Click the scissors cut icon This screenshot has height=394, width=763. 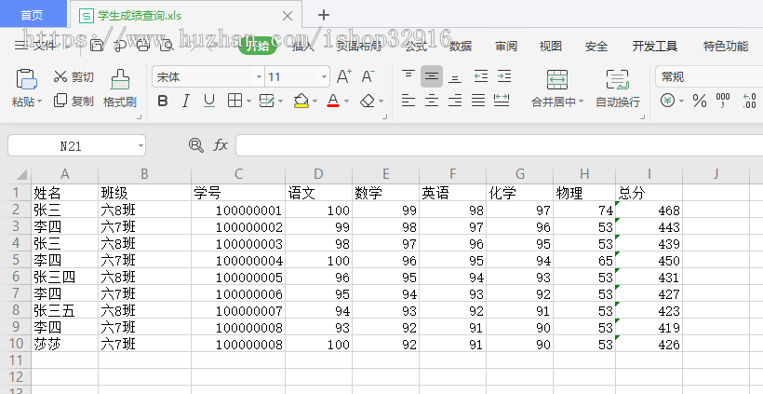click(60, 76)
